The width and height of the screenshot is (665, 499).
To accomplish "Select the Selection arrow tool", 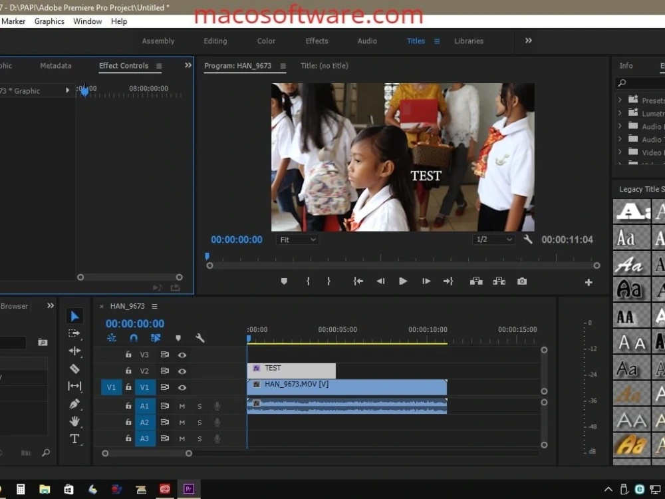I will tap(74, 316).
